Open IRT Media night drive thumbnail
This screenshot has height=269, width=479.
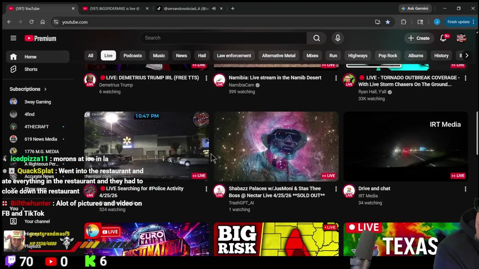(406, 146)
